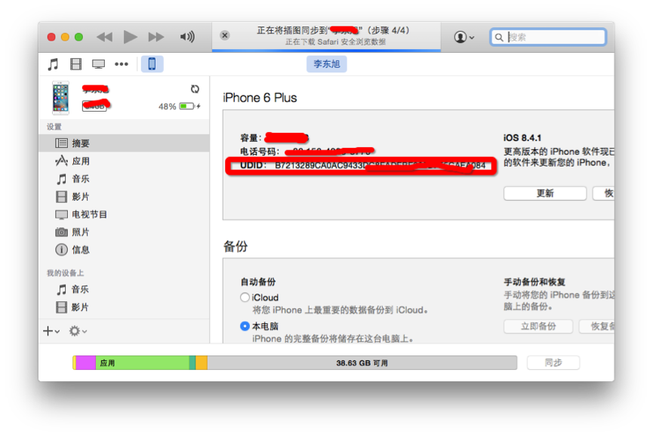Image resolution: width=653 pixels, height=437 pixels.
Task: Select the iCloud backup radio button
Action: pos(245,297)
